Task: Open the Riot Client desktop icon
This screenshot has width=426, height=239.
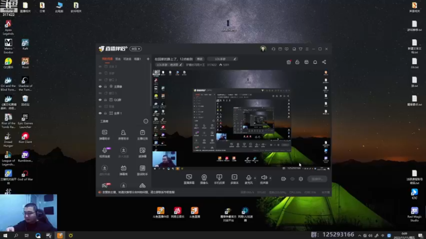Action: 25,138
